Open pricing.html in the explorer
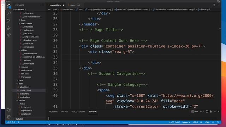Image resolution: width=226 pixels, height=127 pixels. (x=25, y=97)
